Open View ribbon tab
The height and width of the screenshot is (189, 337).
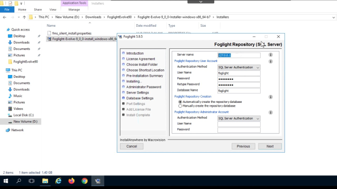tap(53, 9)
